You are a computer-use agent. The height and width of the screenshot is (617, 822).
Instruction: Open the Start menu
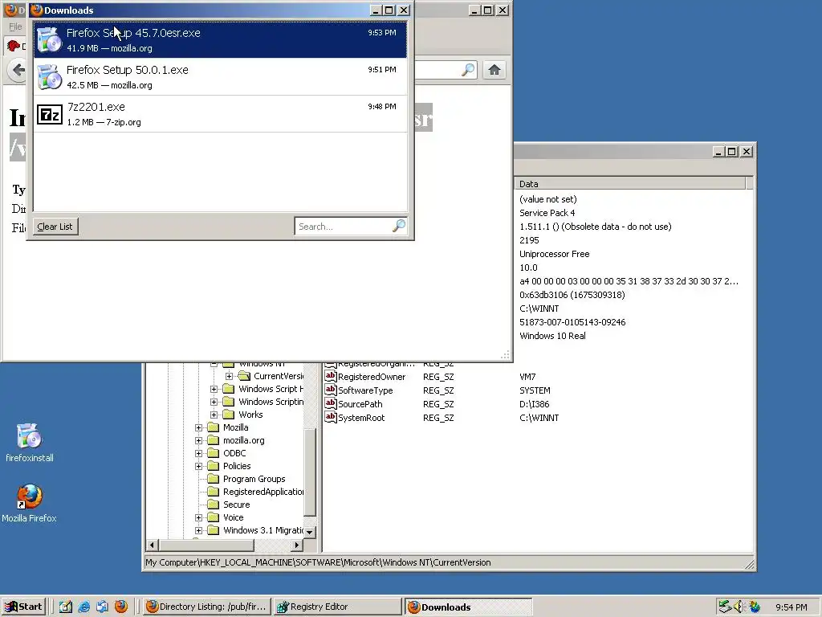pyautogui.click(x=23, y=607)
